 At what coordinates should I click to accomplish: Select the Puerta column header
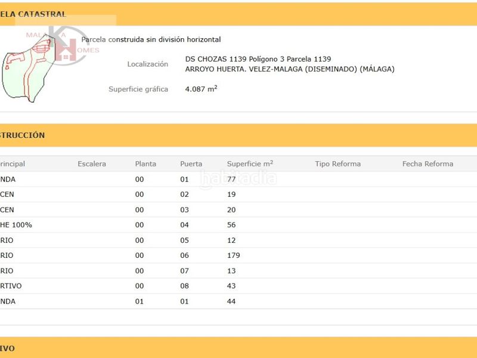(x=191, y=163)
